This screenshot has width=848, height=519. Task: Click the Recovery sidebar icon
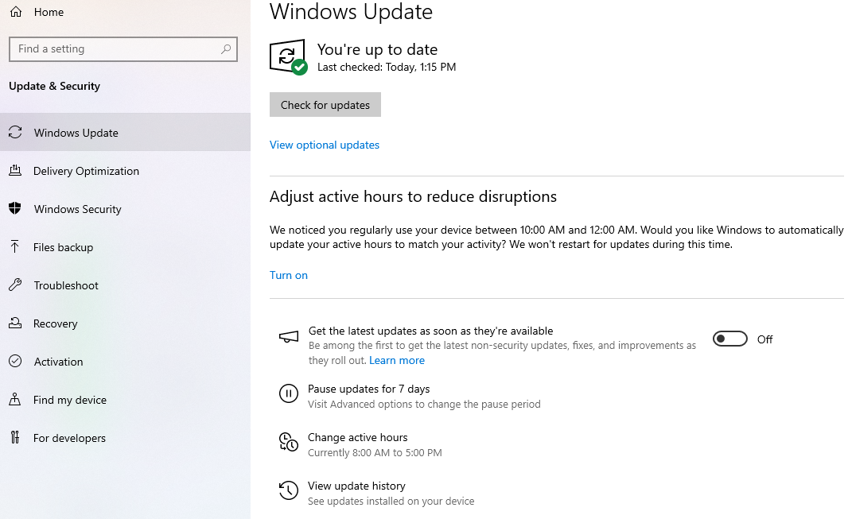[x=15, y=323]
